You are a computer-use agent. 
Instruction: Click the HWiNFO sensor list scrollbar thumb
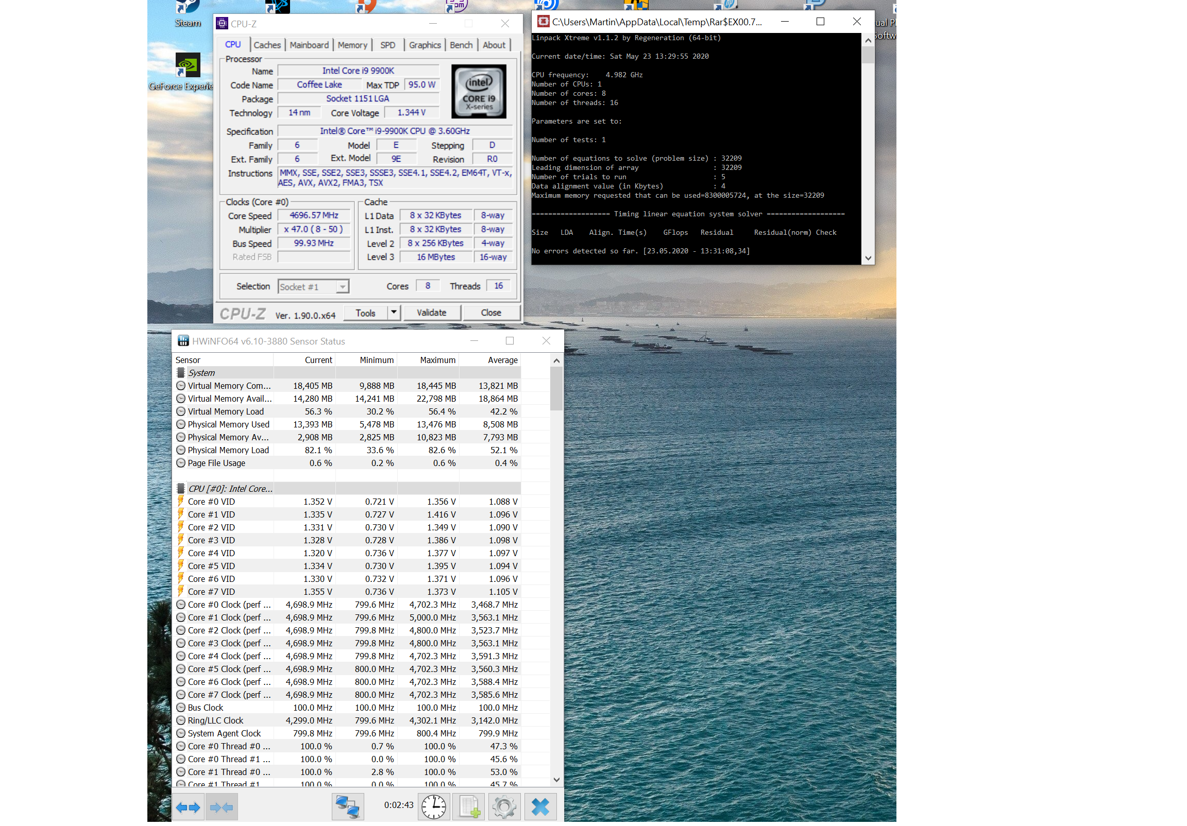coord(556,389)
